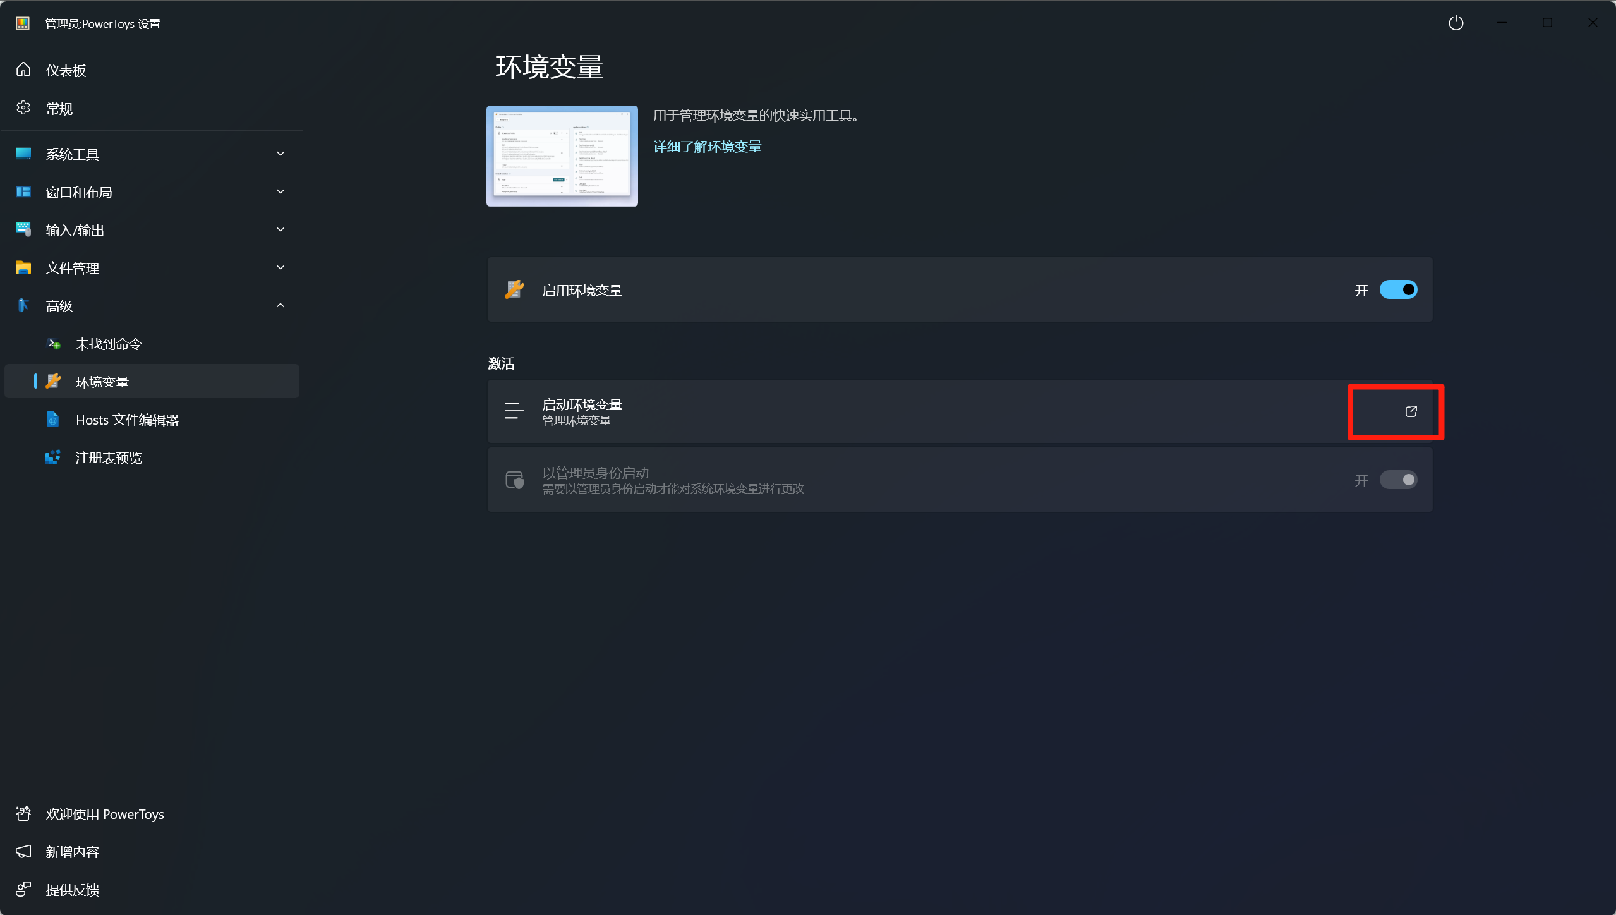Click the 环境变量 page heading

tap(549, 67)
